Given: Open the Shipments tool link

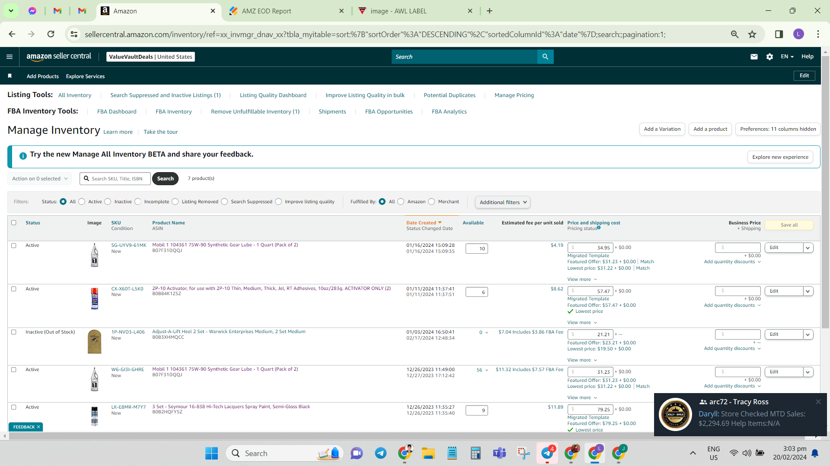Looking at the screenshot, I should tap(332, 112).
